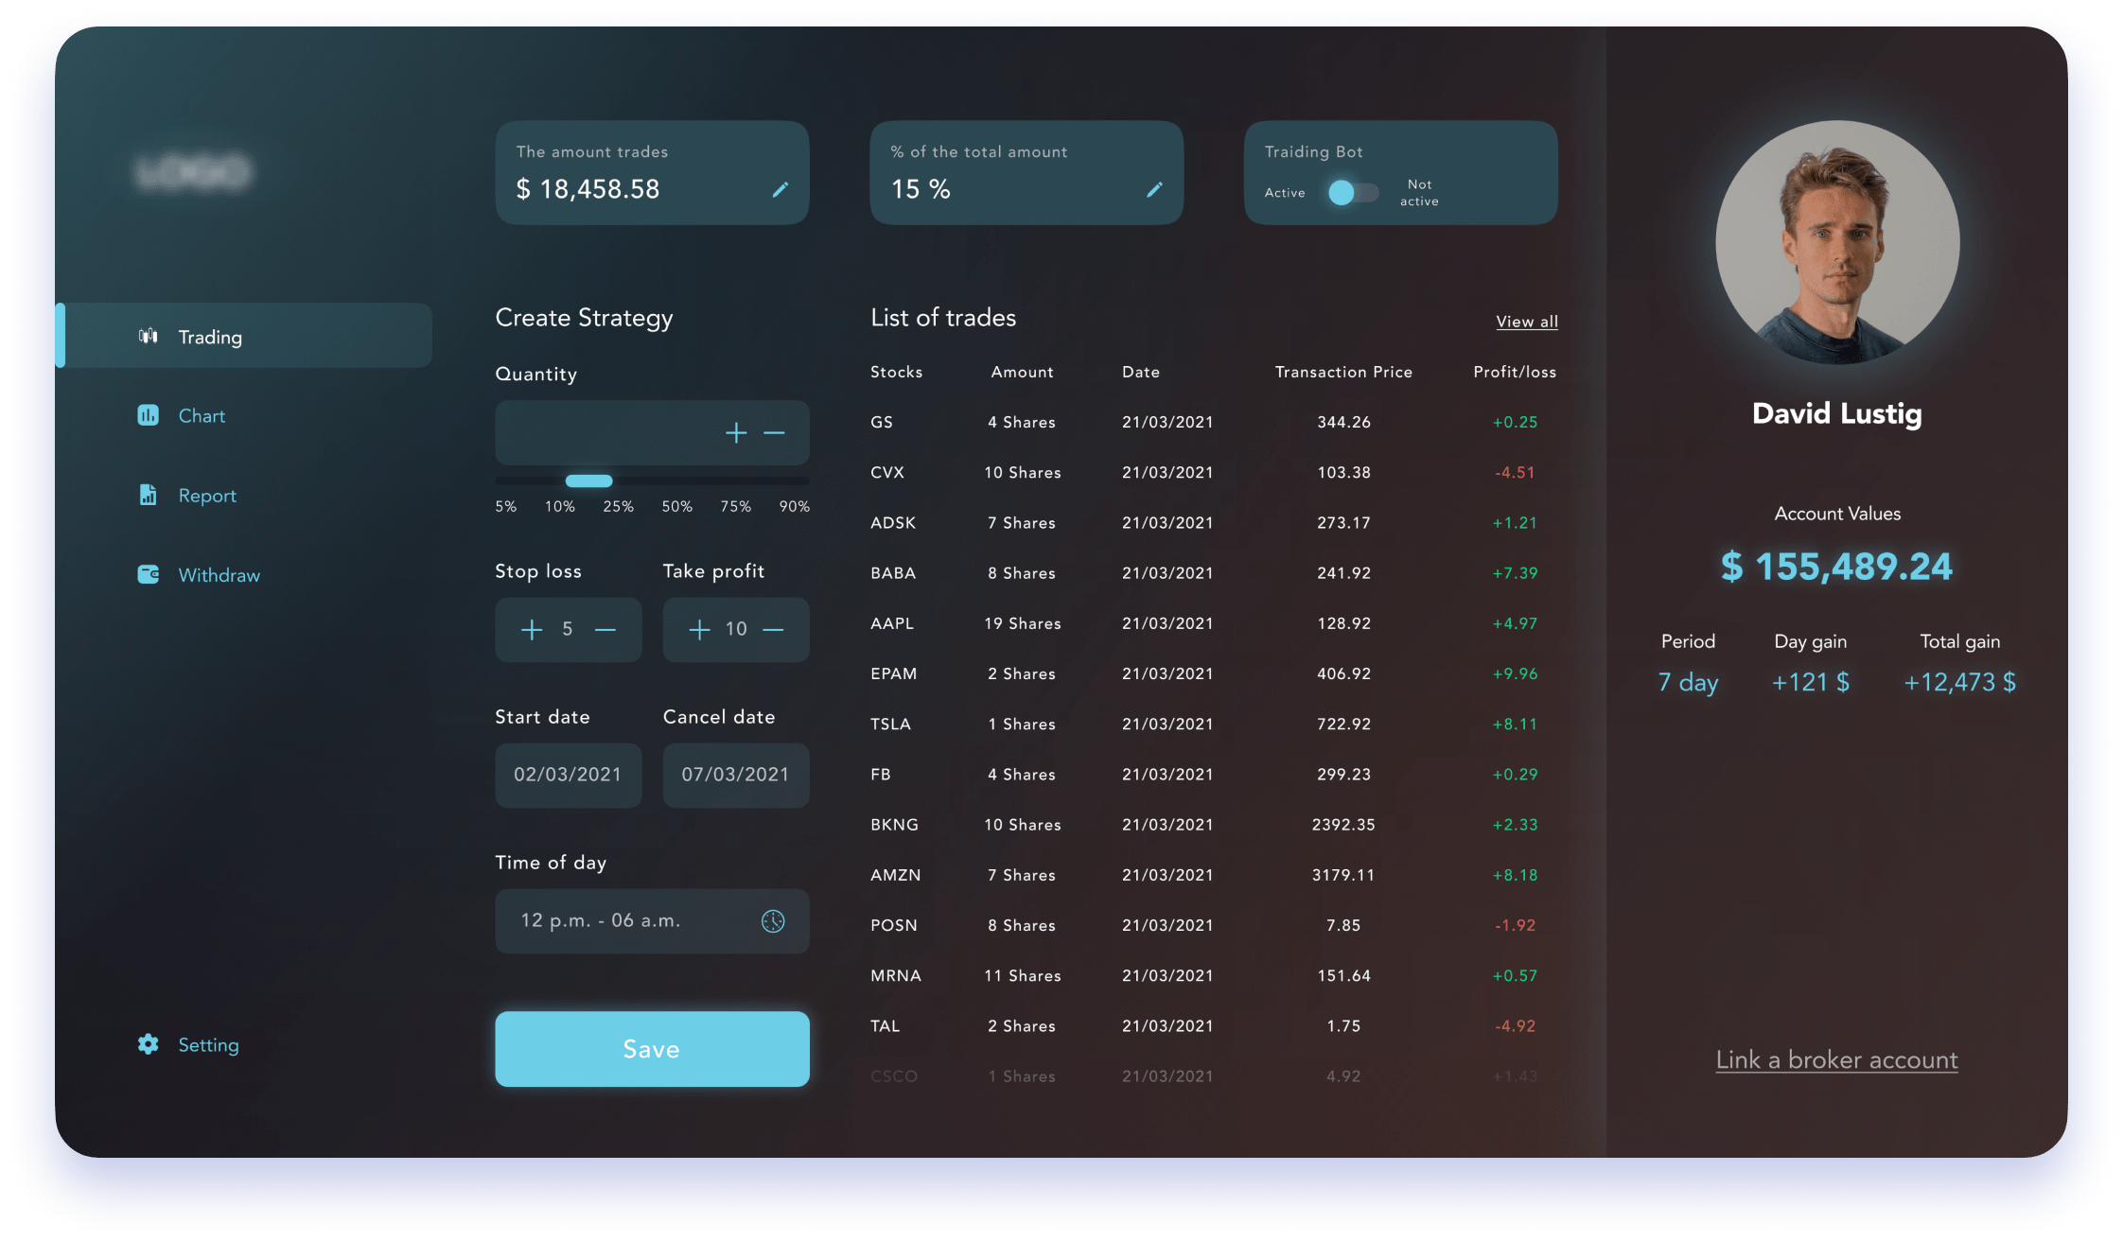Click the Save strategy button
Screen dimensions: 2123x1241
[650, 1049]
